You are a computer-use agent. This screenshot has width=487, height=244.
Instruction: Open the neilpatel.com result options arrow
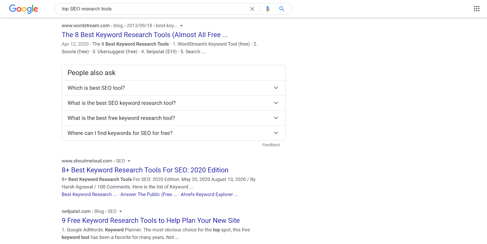pyautogui.click(x=121, y=211)
